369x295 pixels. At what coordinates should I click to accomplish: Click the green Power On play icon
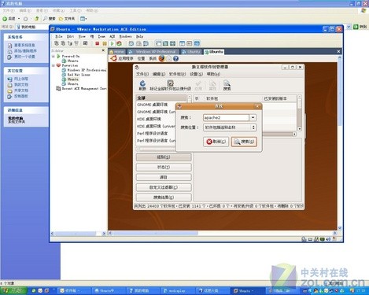(x=112, y=43)
